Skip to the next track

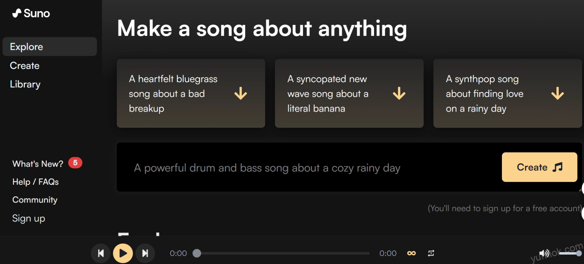point(145,253)
